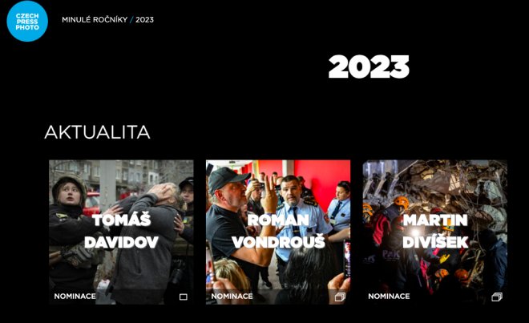This screenshot has width=529, height=323.
Task: Click the photo series icon on Vondrouš's card
Action: tap(340, 297)
